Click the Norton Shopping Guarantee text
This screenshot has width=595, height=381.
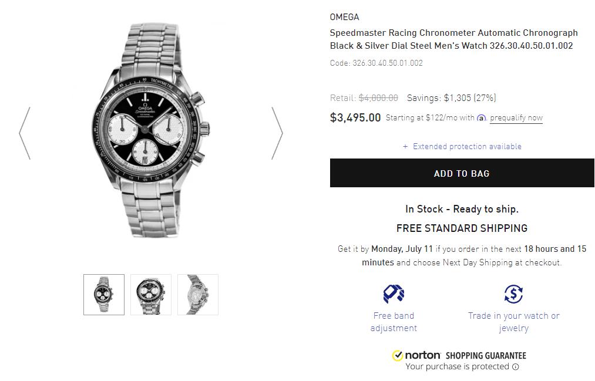point(485,355)
